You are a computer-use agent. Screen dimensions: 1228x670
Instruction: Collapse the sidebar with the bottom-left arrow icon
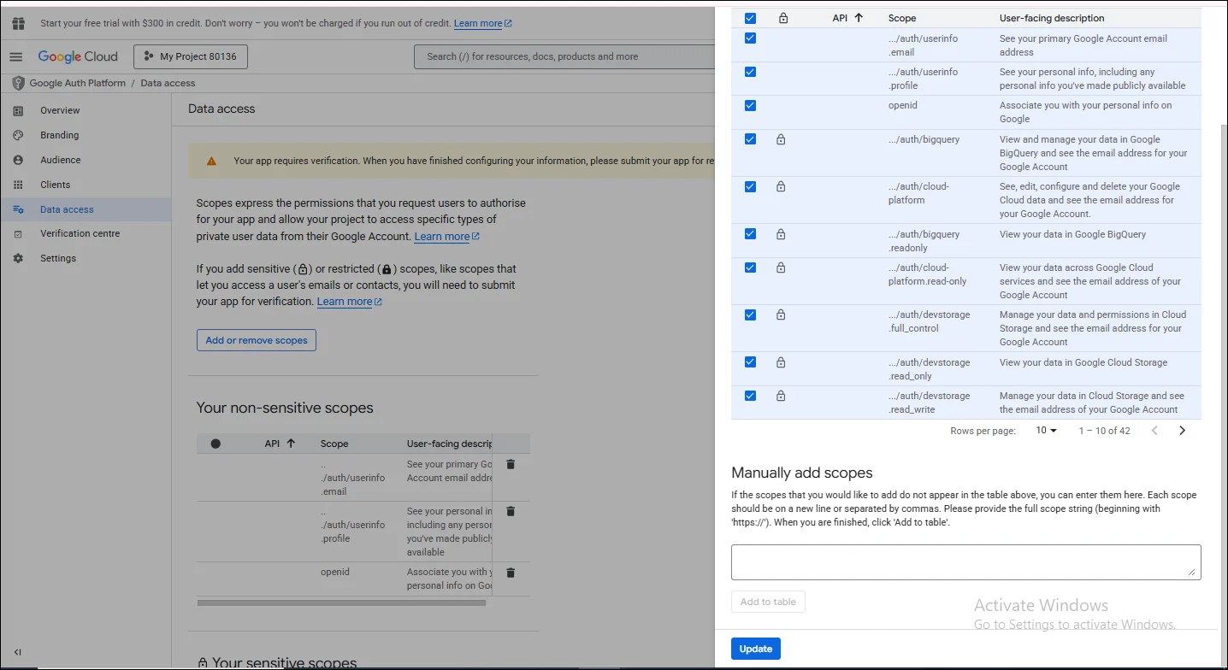pos(18,652)
